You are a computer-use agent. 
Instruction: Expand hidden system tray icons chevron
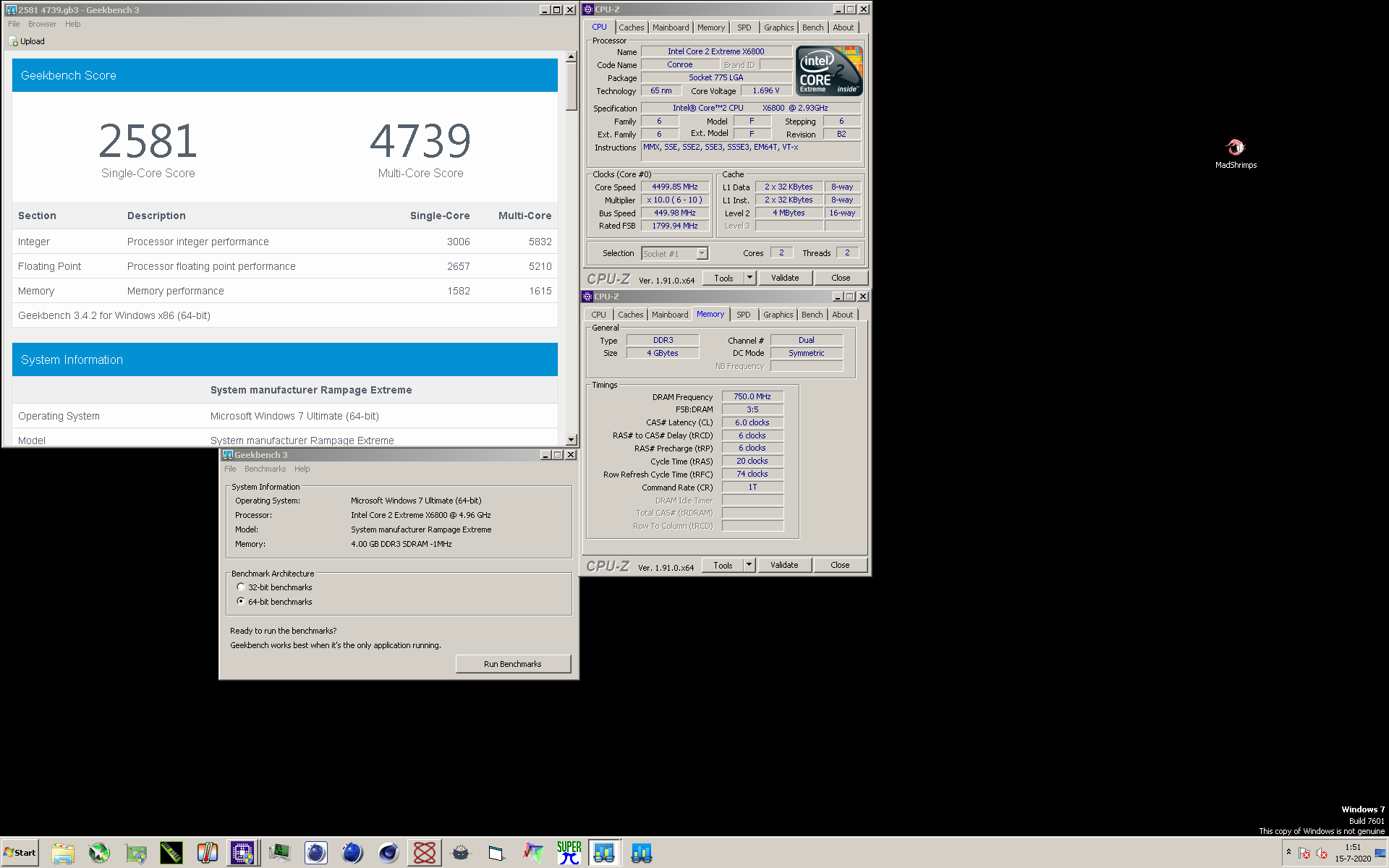pos(1288,852)
